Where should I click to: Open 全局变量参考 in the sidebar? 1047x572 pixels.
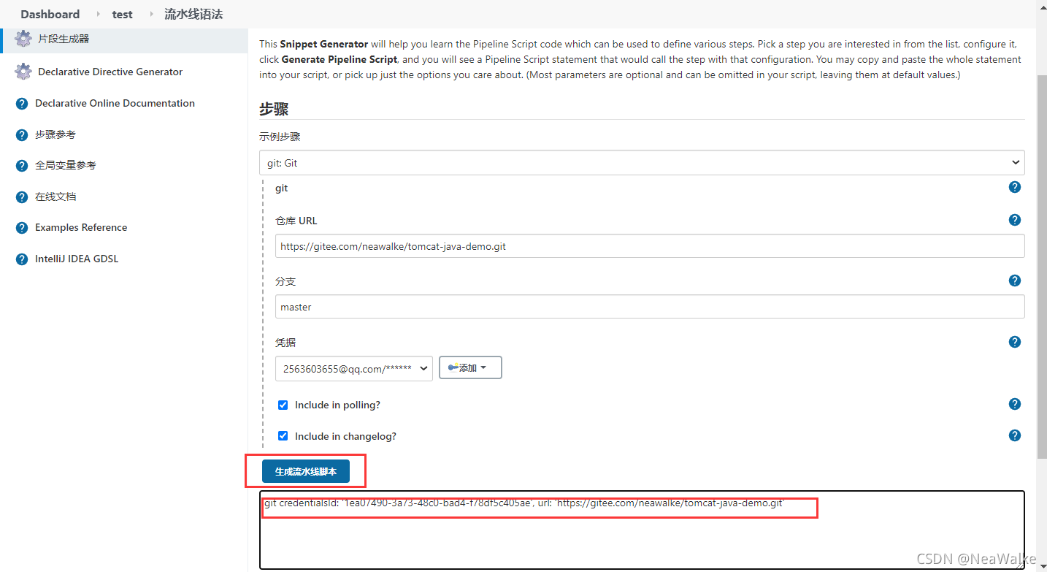pos(66,166)
